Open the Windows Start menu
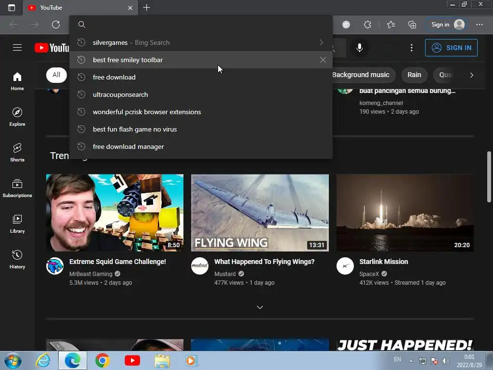The image size is (493, 370). tap(13, 360)
